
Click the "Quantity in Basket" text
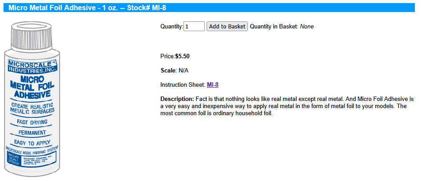274,27
